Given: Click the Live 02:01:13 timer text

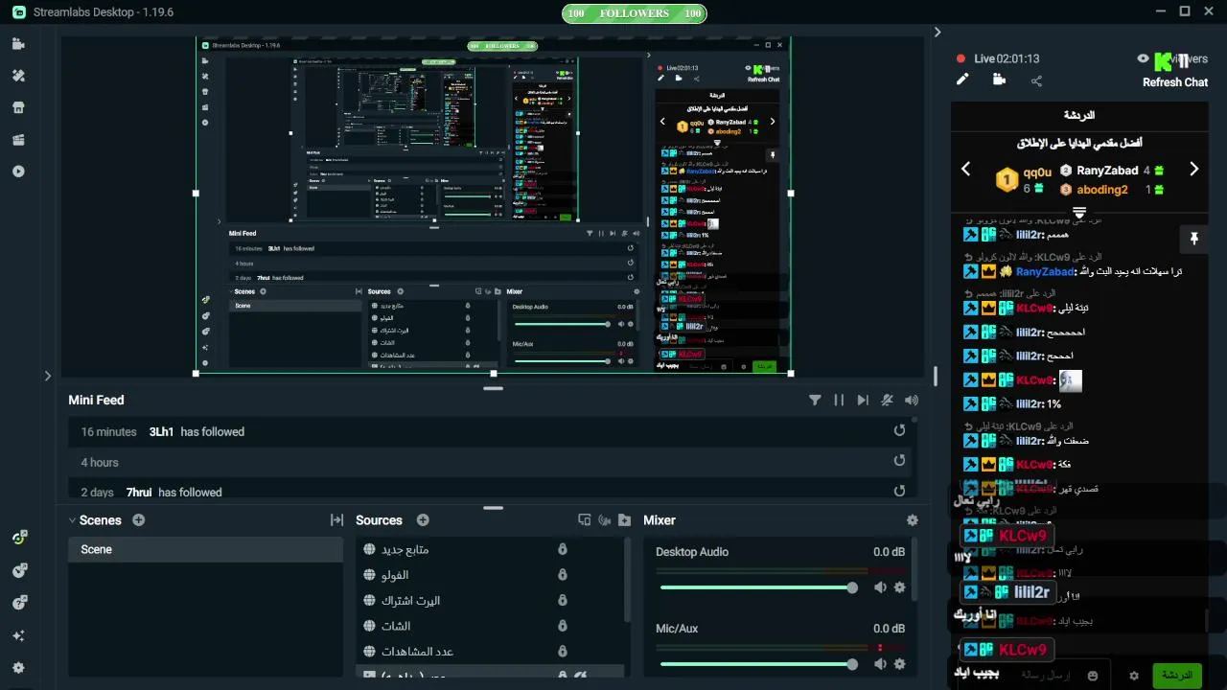Looking at the screenshot, I should tap(1007, 58).
